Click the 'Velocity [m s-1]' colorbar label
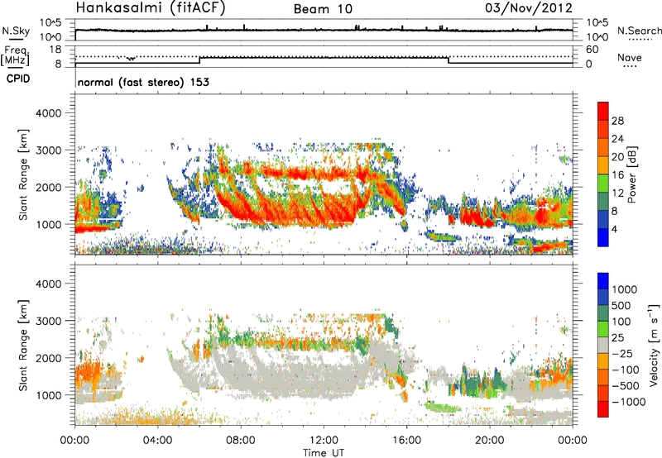The image size is (662, 458). tap(654, 345)
